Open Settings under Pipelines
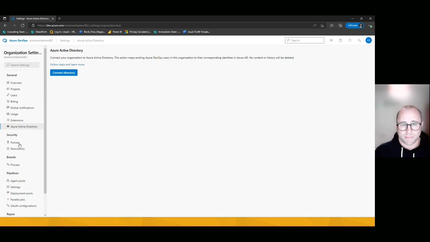 [x=15, y=187]
